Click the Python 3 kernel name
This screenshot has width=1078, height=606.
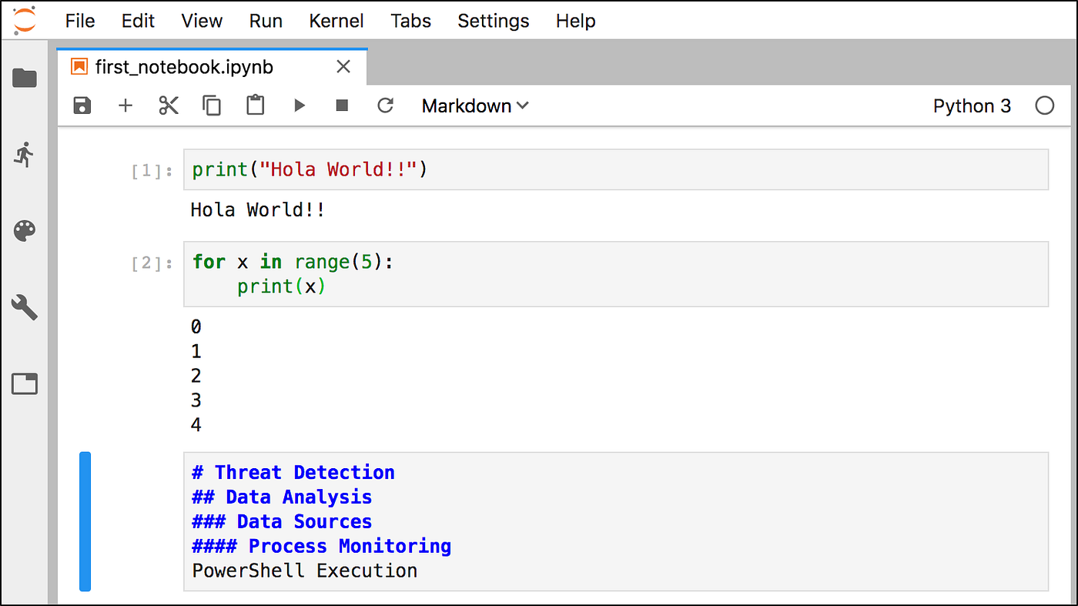[972, 106]
